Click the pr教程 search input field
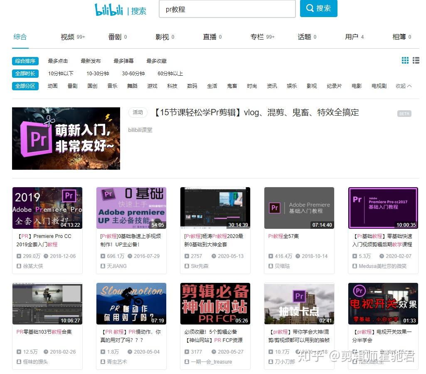426x374 pixels. (227, 9)
